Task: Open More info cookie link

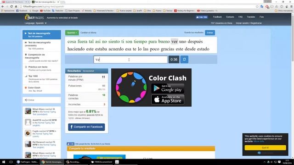Action: (x=259, y=141)
